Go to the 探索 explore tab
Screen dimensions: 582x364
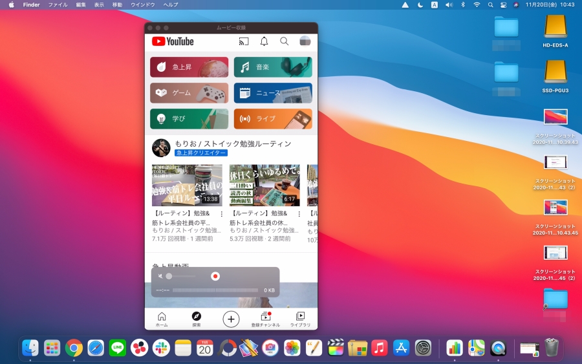pos(197,319)
